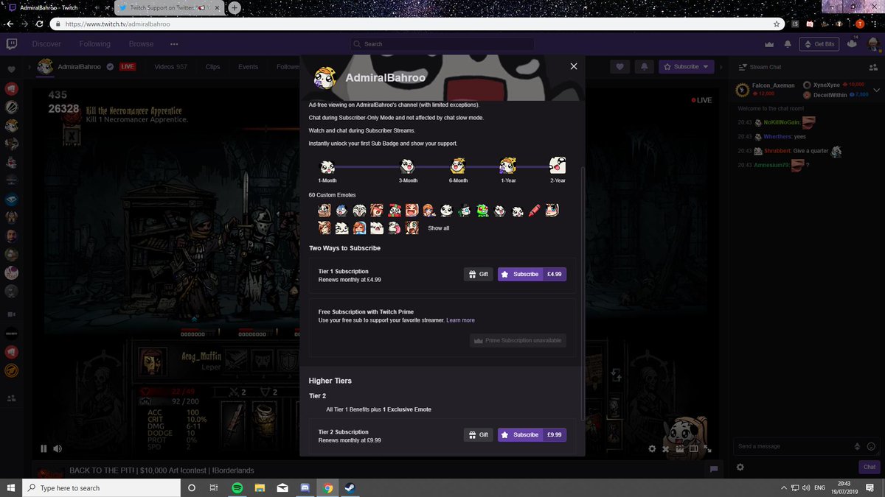Image resolution: width=885 pixels, height=497 pixels.
Task: Click the heart Follow button
Action: pos(619,66)
